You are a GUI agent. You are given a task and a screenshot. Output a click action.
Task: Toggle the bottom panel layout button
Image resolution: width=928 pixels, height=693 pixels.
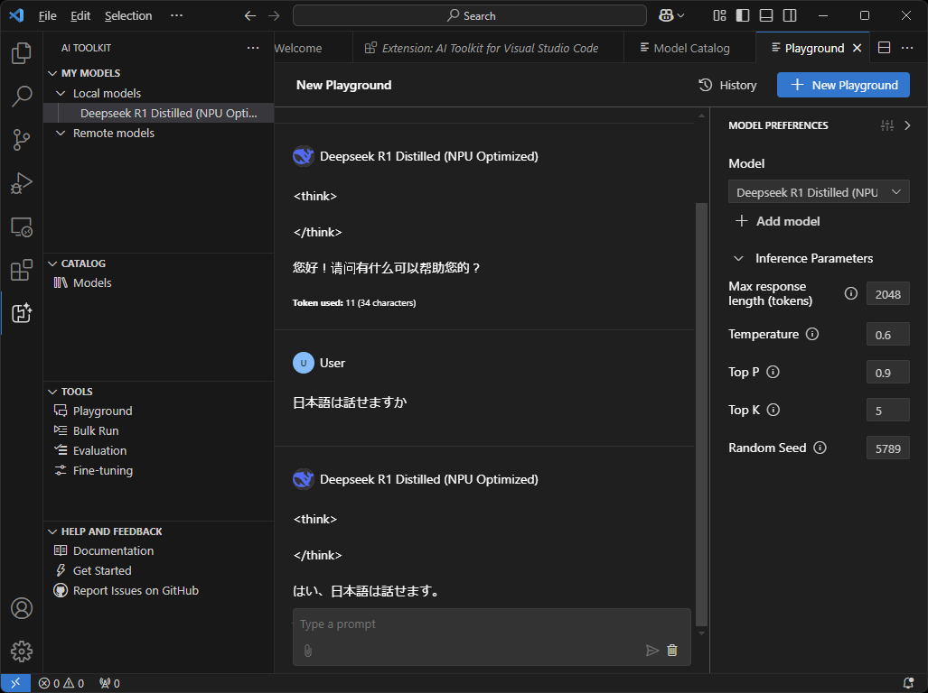pyautogui.click(x=766, y=15)
